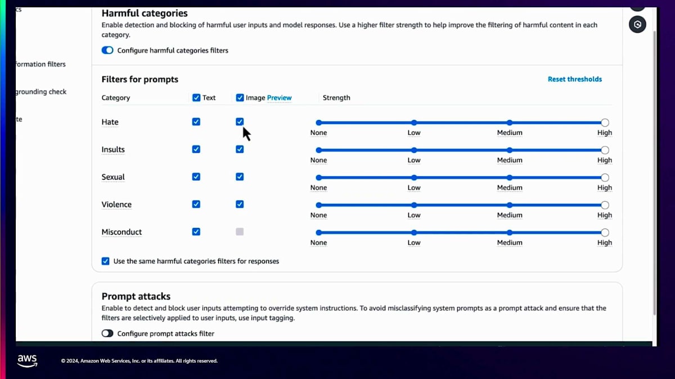Click the Insults category label
This screenshot has height=379, width=675.
pos(113,149)
